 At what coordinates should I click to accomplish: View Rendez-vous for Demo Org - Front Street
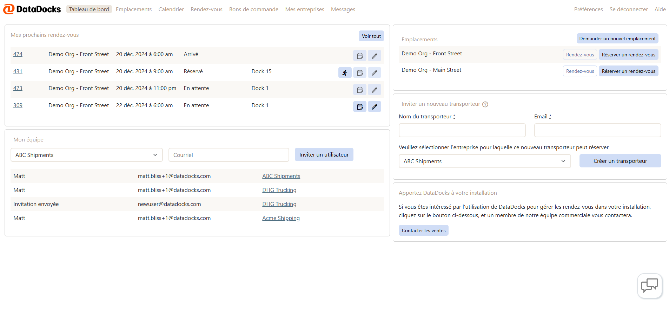580,55
